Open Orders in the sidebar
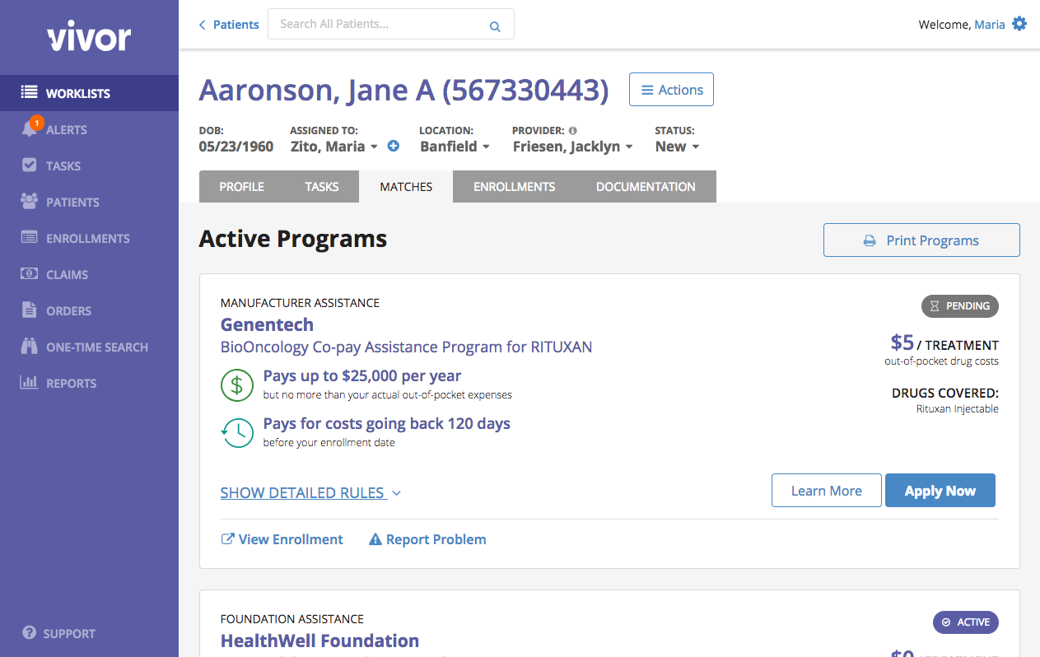Image resolution: width=1040 pixels, height=657 pixels. (89, 310)
